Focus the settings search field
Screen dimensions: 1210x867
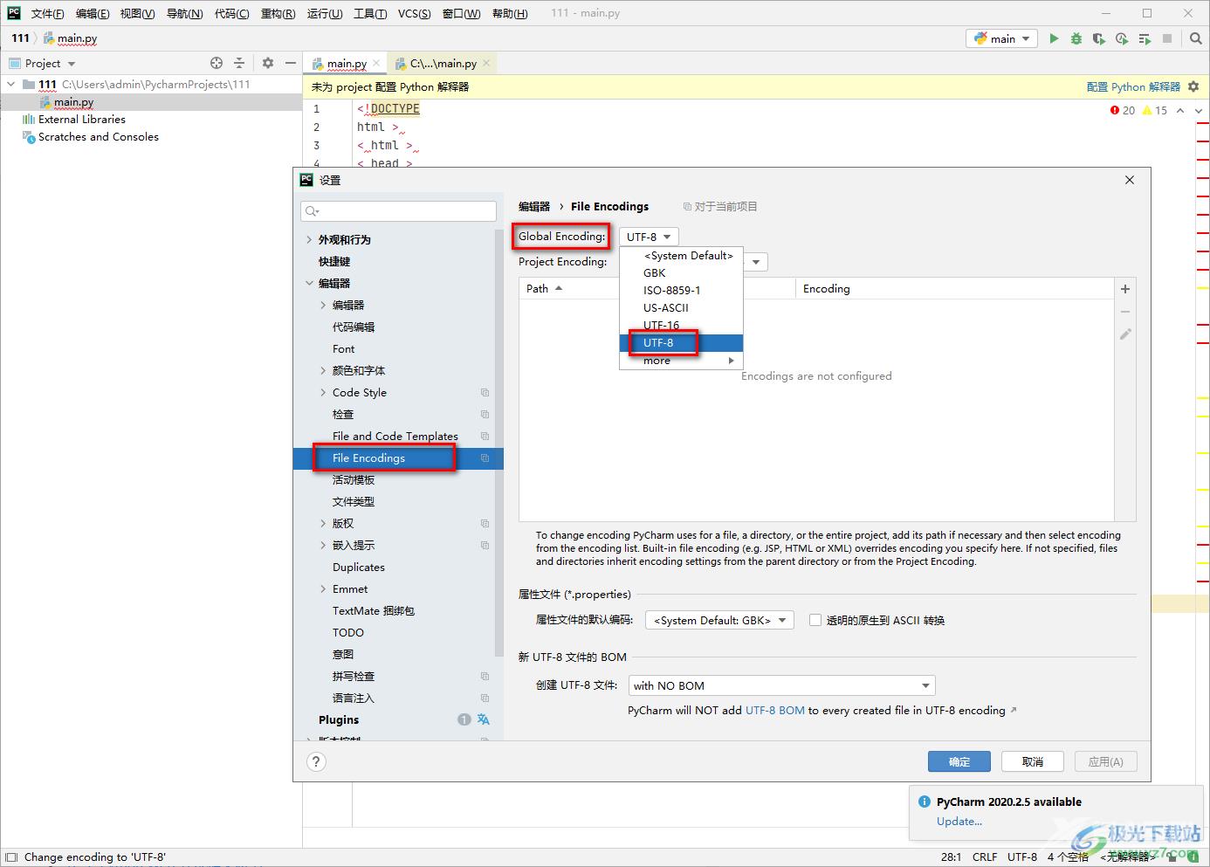398,211
